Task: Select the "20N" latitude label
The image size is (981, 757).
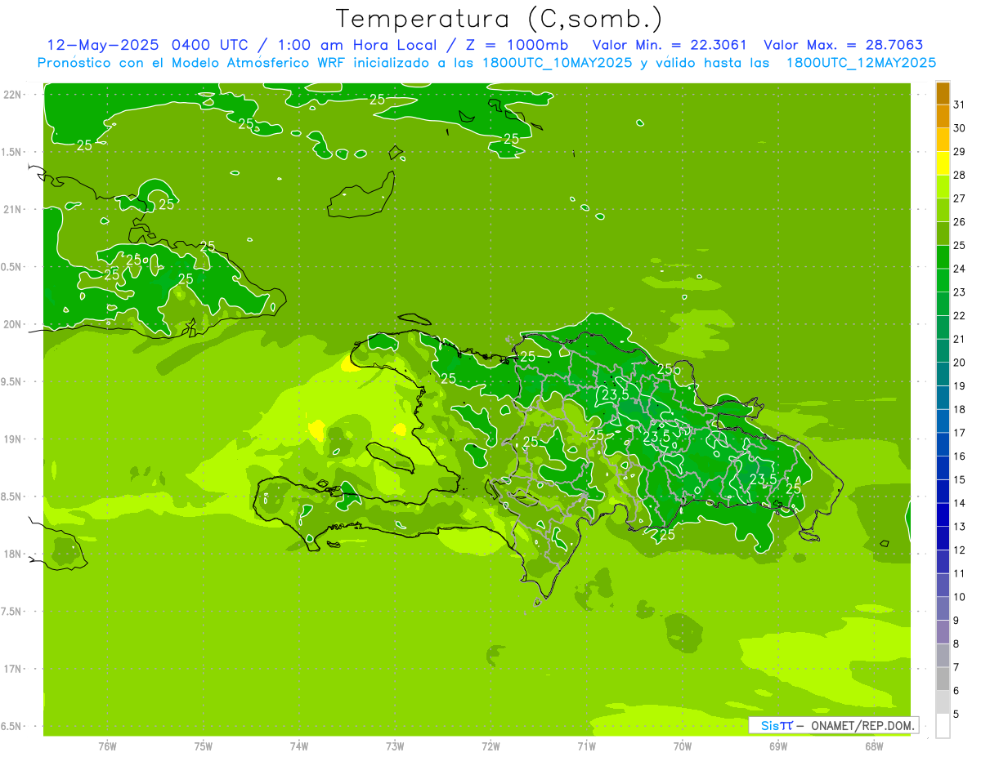Action: (x=12, y=324)
